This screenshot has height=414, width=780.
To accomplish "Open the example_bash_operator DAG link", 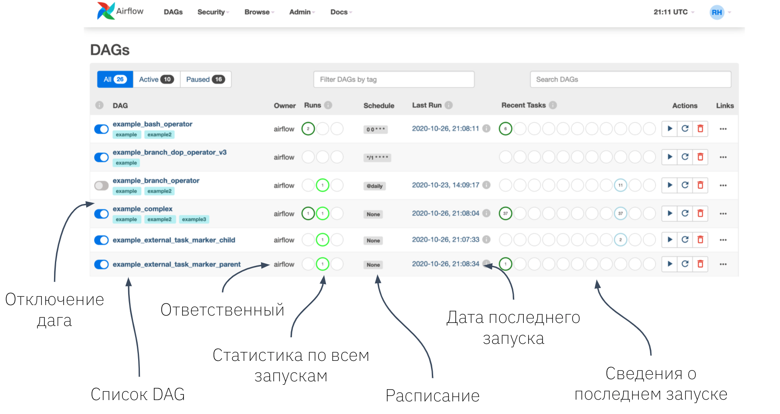I will (x=153, y=124).
